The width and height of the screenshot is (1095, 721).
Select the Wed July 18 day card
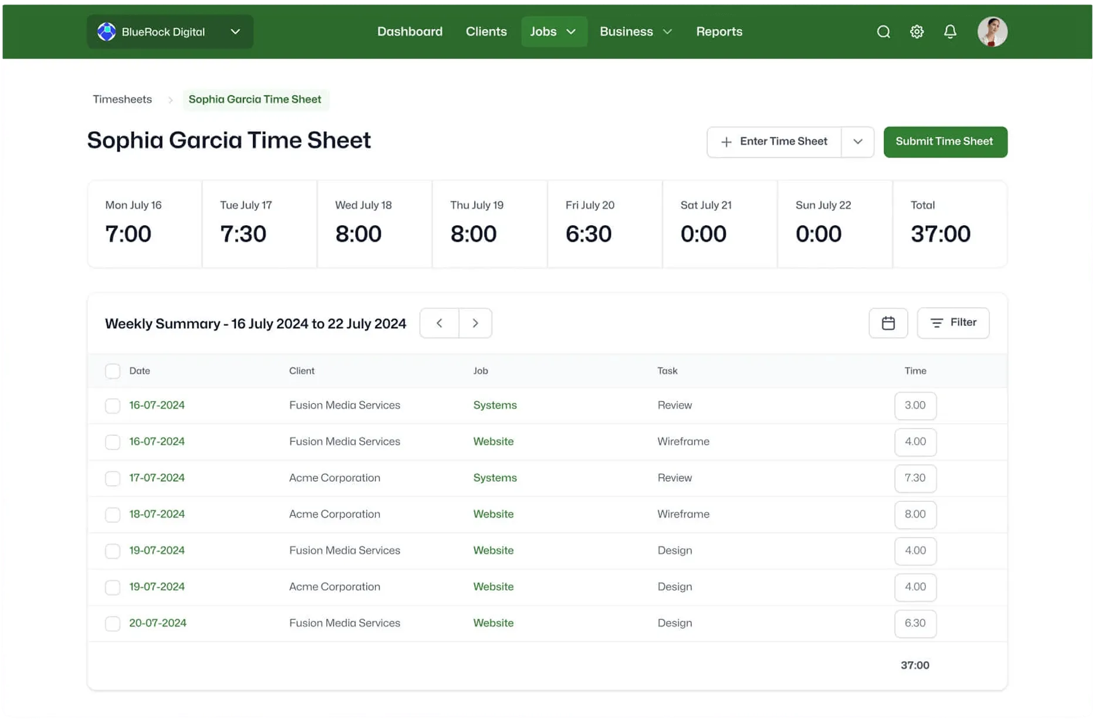(374, 225)
